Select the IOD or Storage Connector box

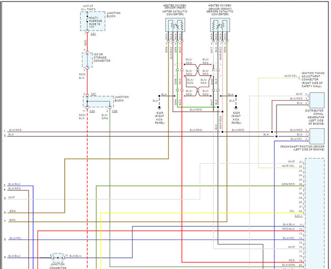tap(87, 60)
